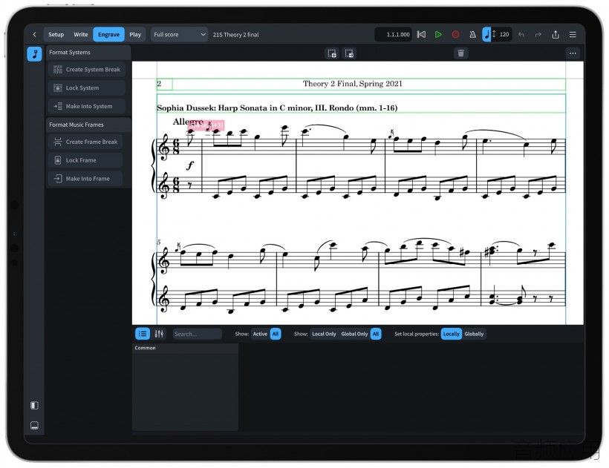
Task: Go back using the left chevron
Action: pyautogui.click(x=35, y=35)
